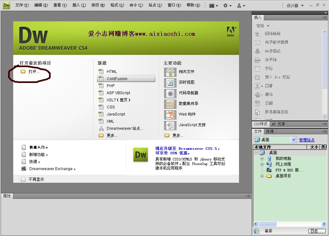Screen dimensions: 329x236
Task: Open 更多... folder under 新建 column
Action: [112, 135]
